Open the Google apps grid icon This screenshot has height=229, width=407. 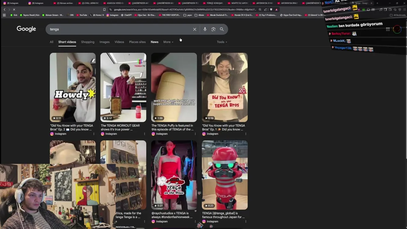pos(388,29)
